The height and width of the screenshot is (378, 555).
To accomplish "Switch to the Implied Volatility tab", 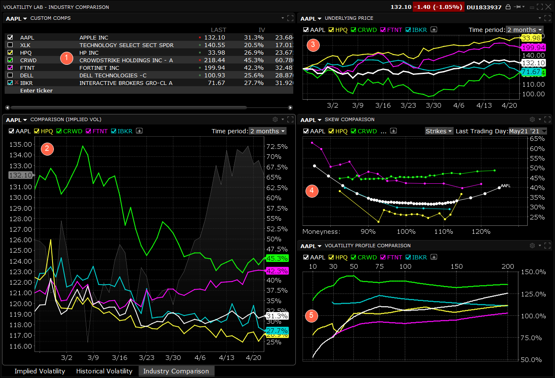I will (40, 371).
